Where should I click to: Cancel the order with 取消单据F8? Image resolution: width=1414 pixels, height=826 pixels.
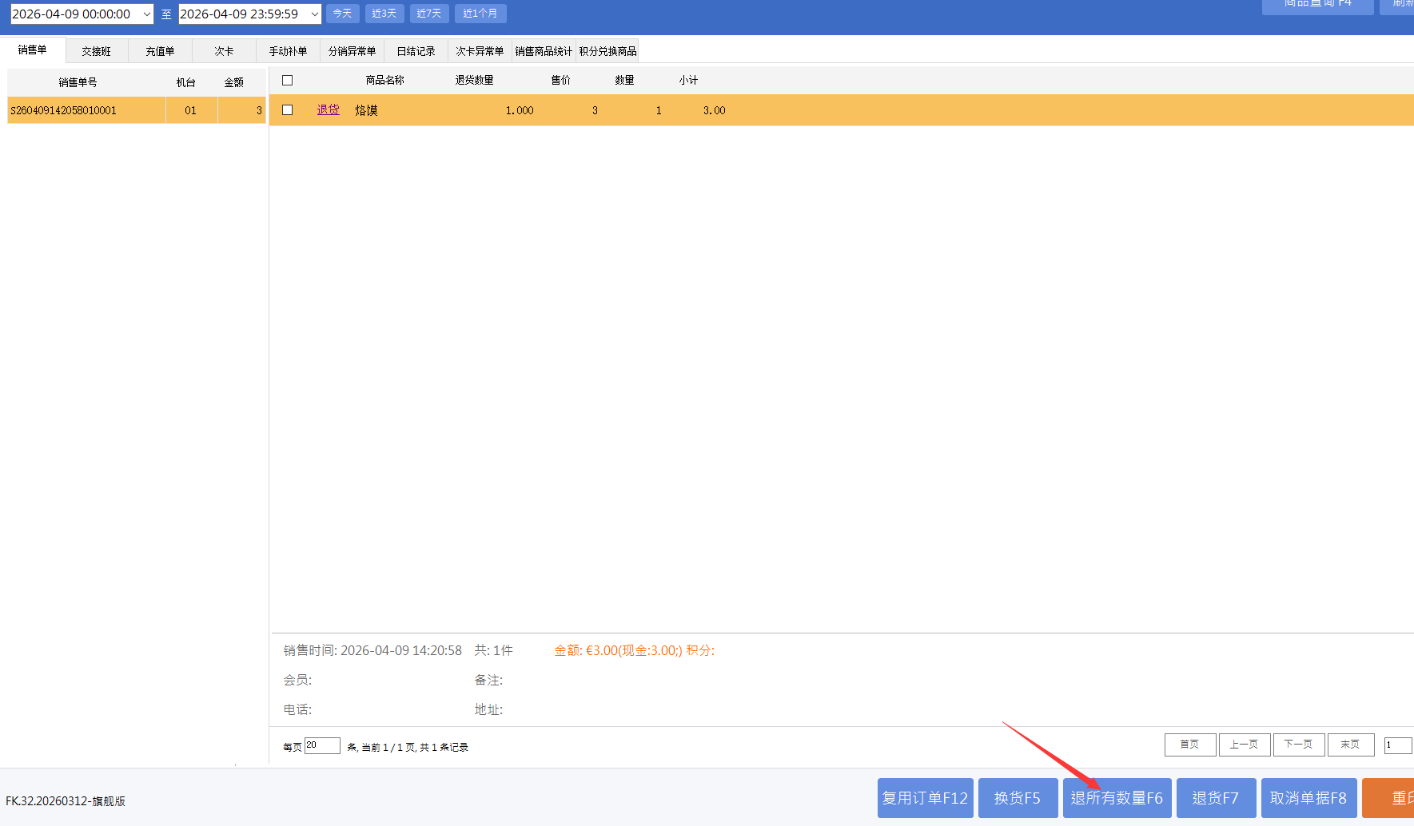(1308, 798)
